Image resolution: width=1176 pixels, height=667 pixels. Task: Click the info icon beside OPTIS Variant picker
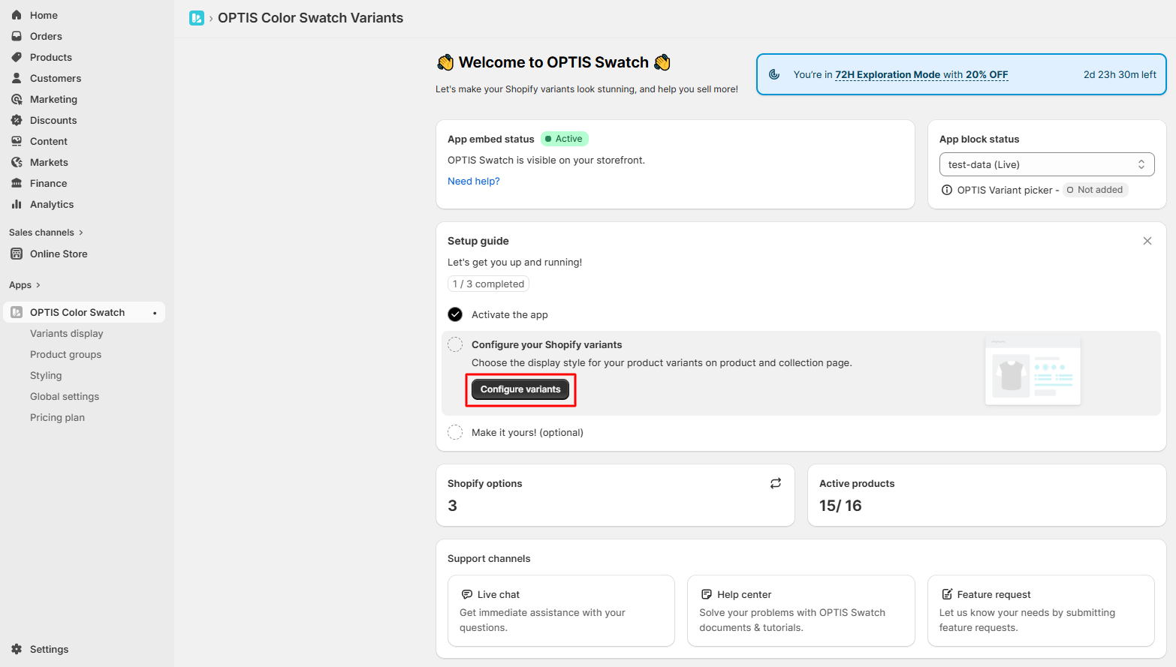coord(947,190)
